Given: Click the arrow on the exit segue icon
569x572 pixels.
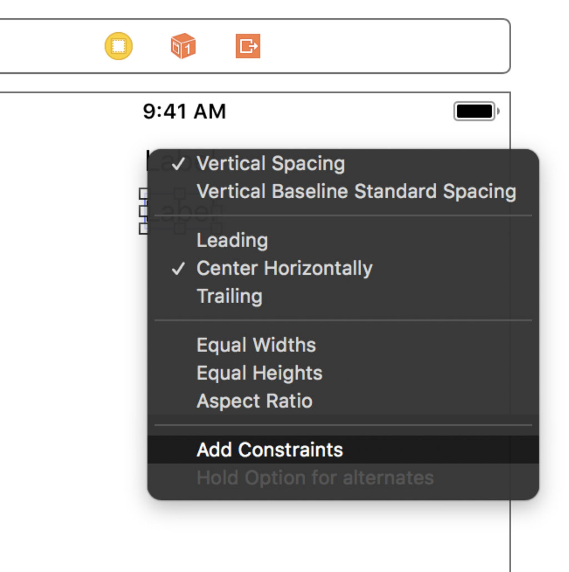Looking at the screenshot, I should point(254,46).
